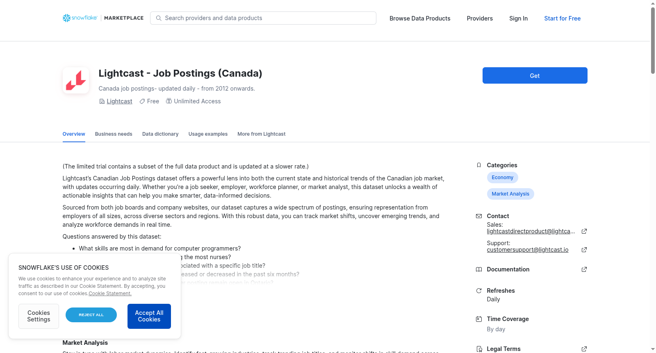Viewport: 656px width, 353px height.
Task: Open the Data dictionary tab
Action: (160, 134)
